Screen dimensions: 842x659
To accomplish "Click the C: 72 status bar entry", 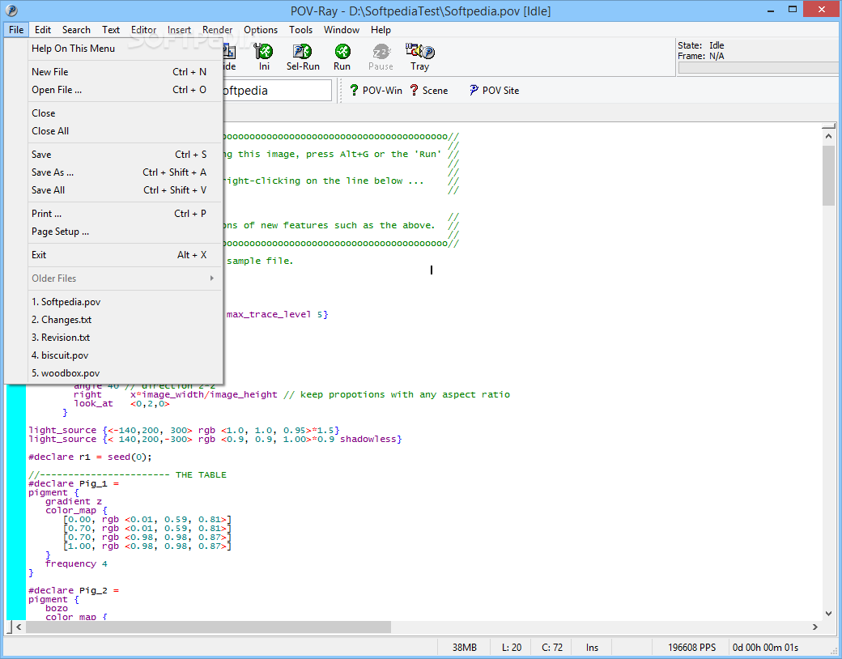I will point(552,647).
